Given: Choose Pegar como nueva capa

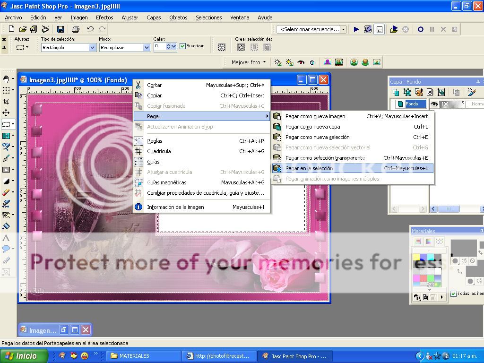Looking at the screenshot, I should (x=353, y=127).
